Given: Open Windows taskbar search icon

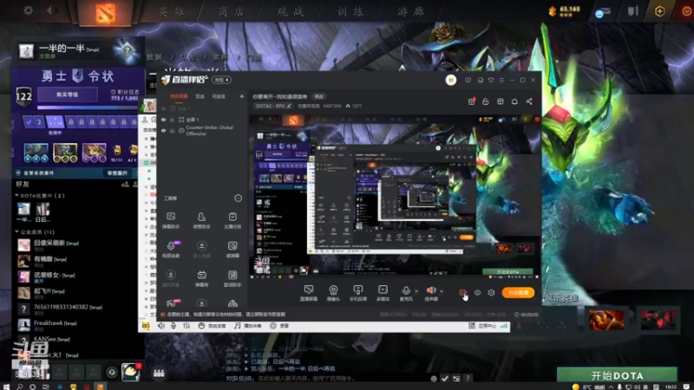Looking at the screenshot, I should (x=19, y=387).
